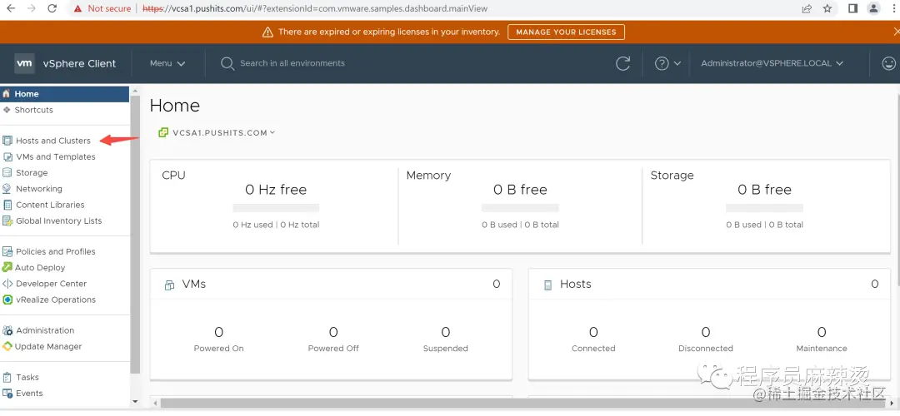The image size is (900, 416).
Task: Click the Update Manager icon
Action: pyautogui.click(x=7, y=346)
